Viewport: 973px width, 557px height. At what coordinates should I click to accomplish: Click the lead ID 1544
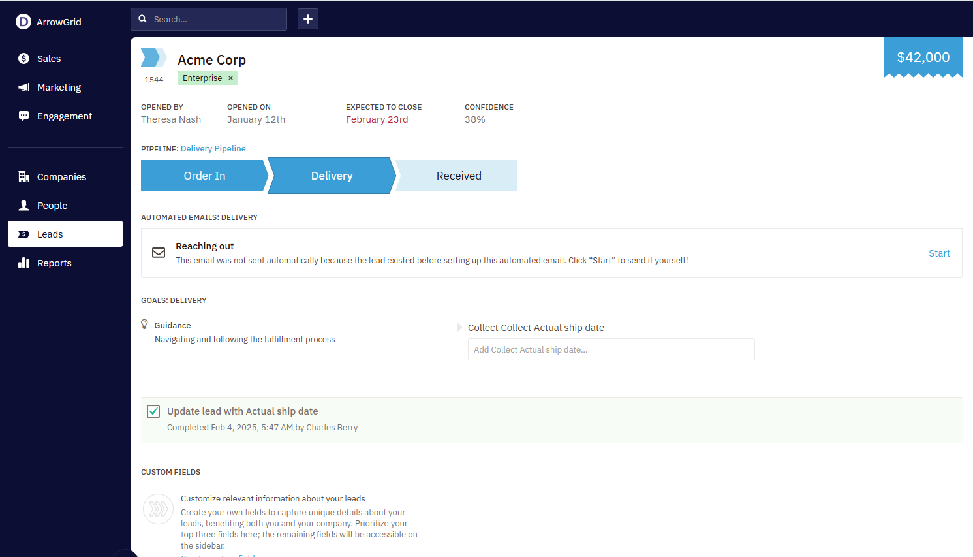pos(154,80)
